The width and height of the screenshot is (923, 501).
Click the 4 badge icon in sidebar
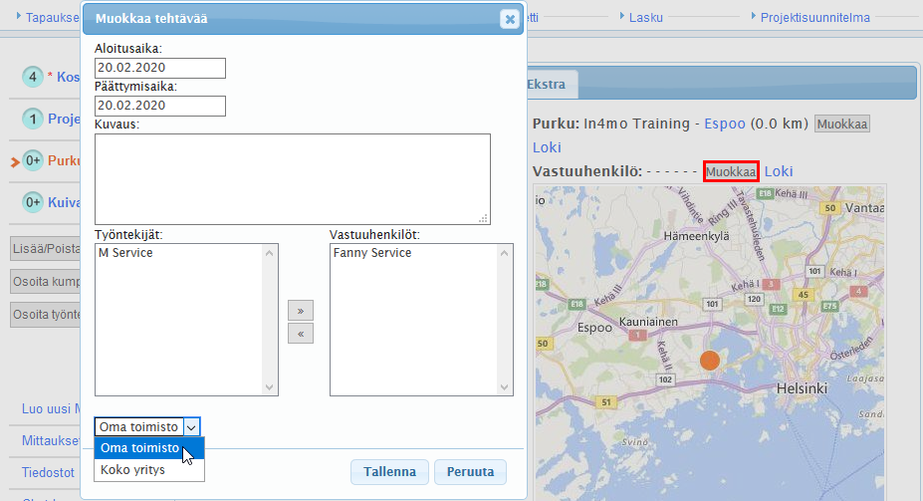click(x=33, y=77)
